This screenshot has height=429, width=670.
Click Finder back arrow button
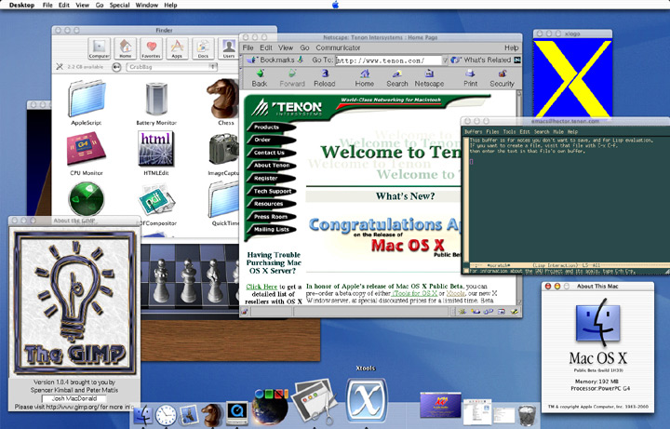[x=116, y=67]
